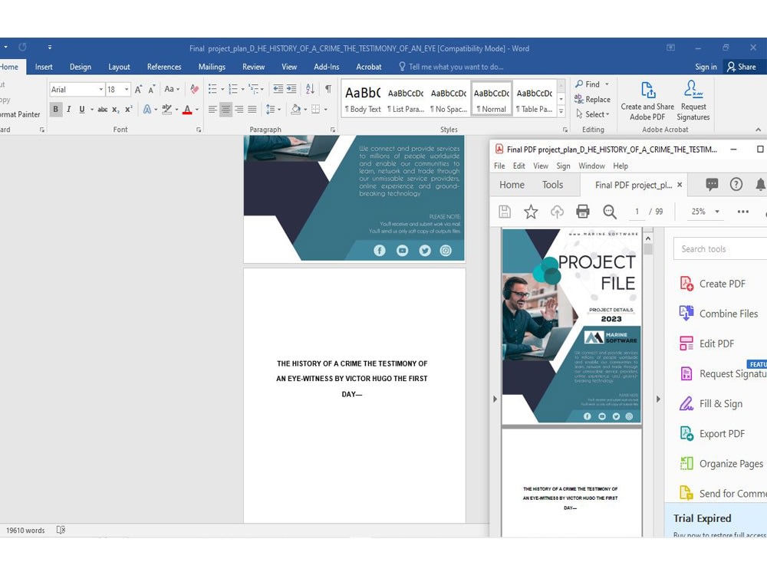Open the Edit menu in Acrobat window
Viewport: 767px width, 575px height.
click(518, 166)
